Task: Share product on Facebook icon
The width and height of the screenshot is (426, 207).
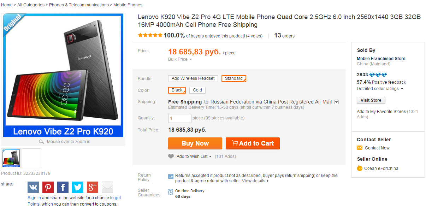Action: pos(63,187)
